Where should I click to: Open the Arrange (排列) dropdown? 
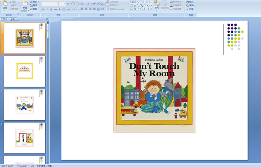coord(157,5)
